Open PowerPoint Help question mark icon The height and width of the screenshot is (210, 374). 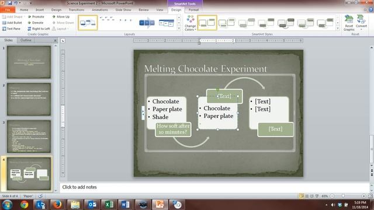[x=370, y=10]
